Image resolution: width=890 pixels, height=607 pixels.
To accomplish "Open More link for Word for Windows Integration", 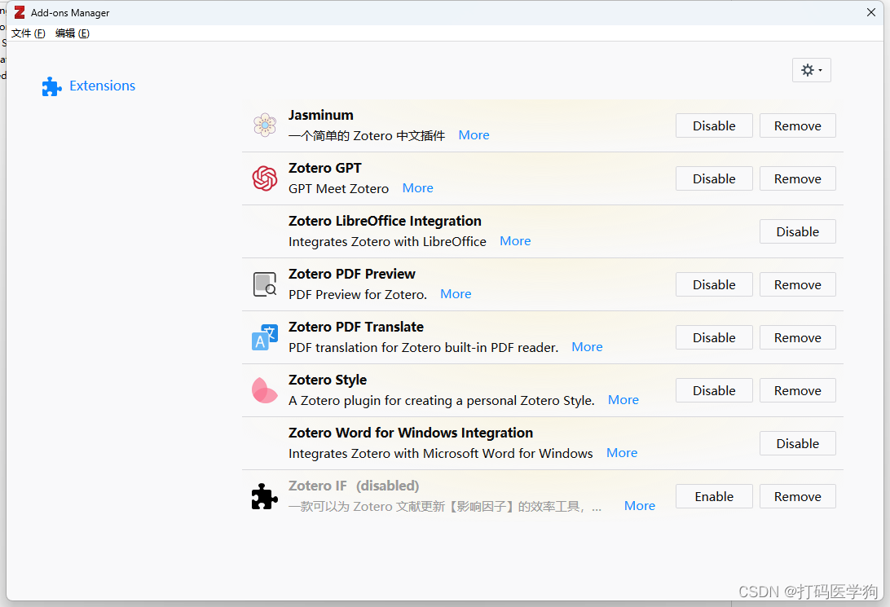I will click(622, 453).
